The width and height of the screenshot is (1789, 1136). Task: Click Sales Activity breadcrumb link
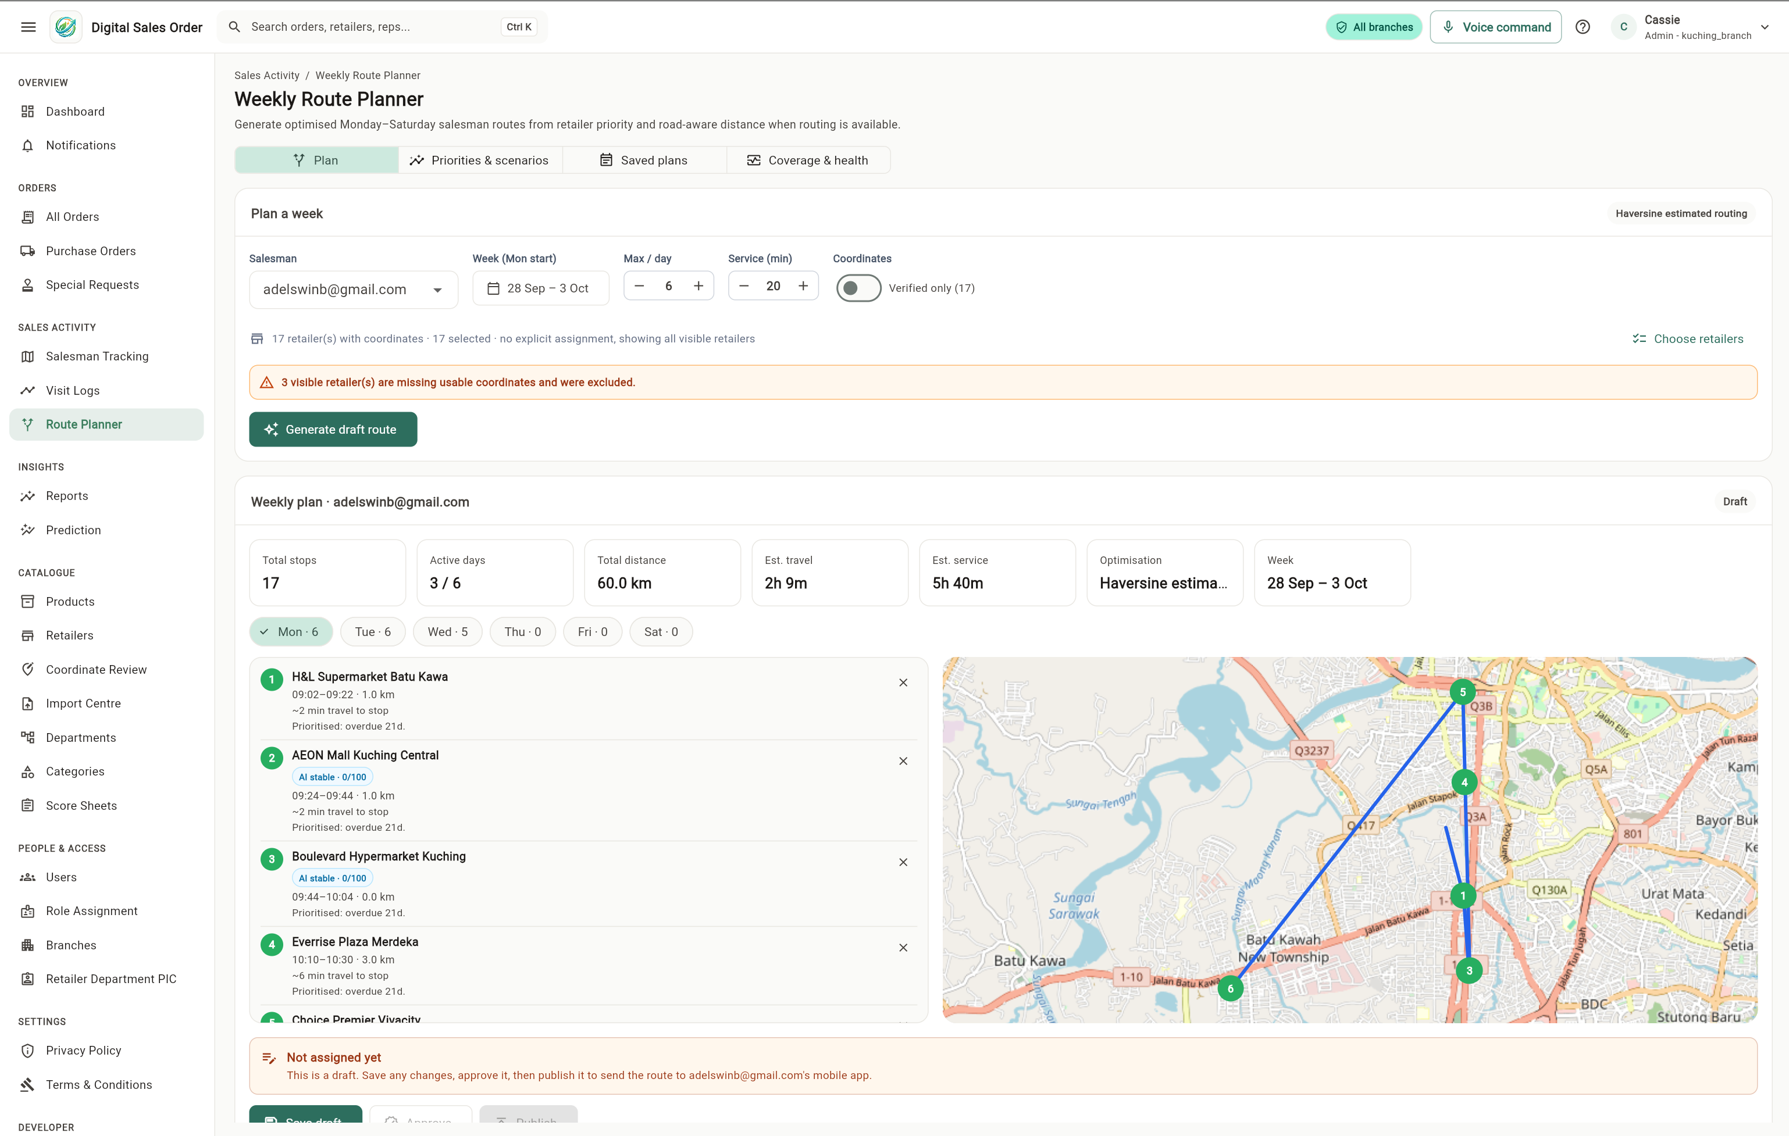point(267,75)
